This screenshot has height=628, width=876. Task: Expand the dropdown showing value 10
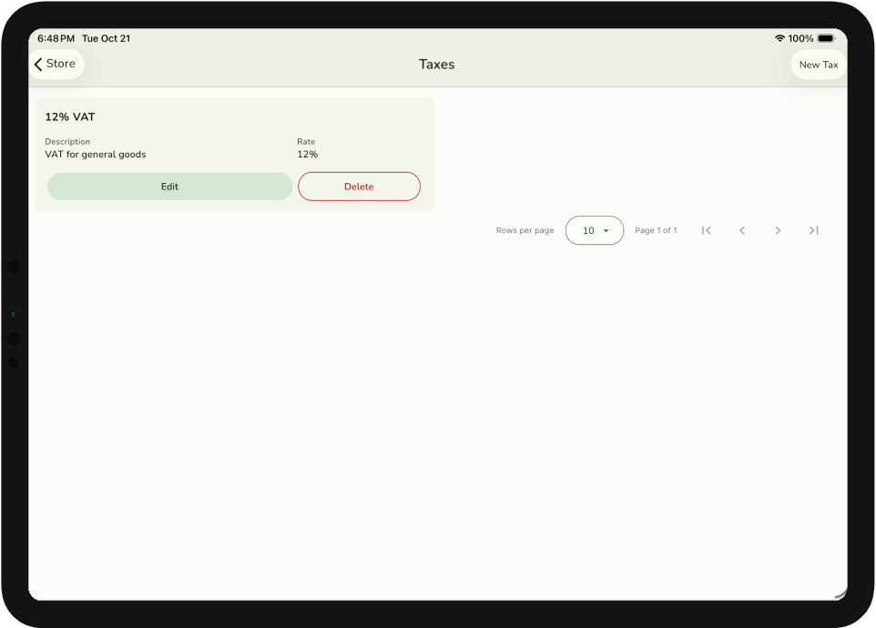[594, 230]
